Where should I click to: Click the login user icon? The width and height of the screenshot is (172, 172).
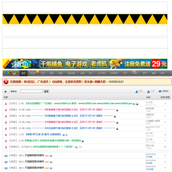coord(137,92)
